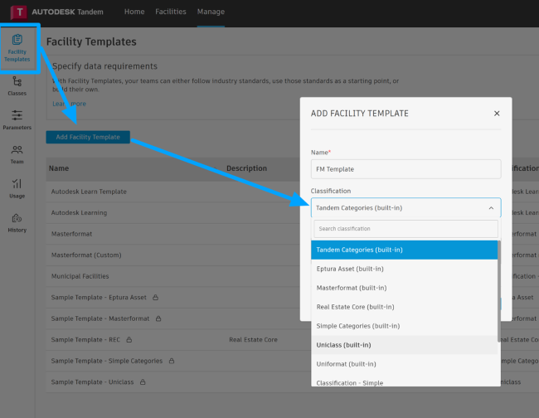Select Classification - Simple option
Screen dimensions: 539x418
[x=405, y=382]
